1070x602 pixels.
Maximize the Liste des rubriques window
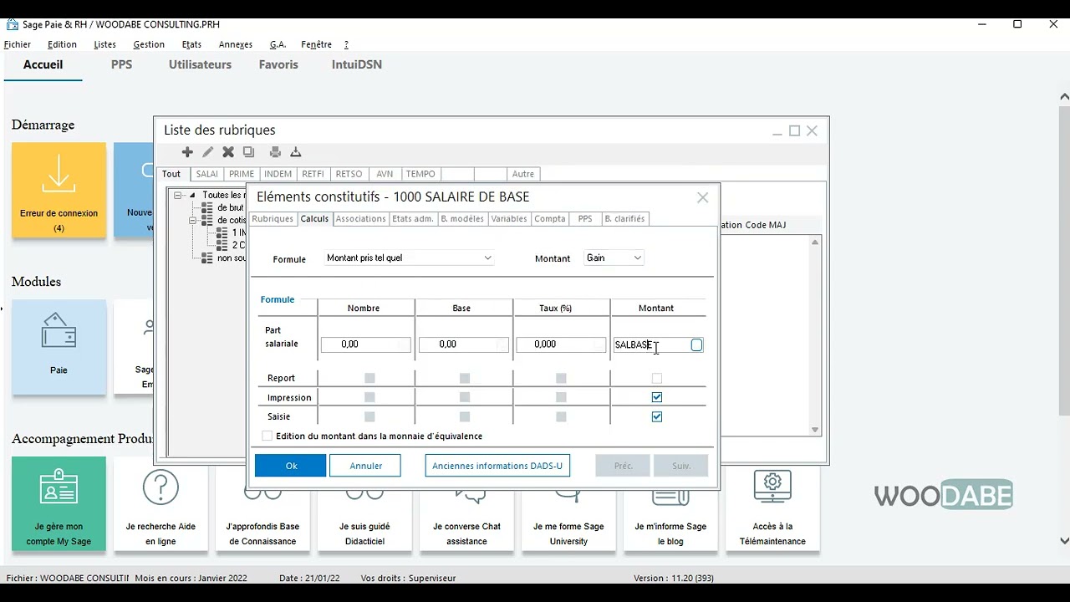tap(794, 130)
